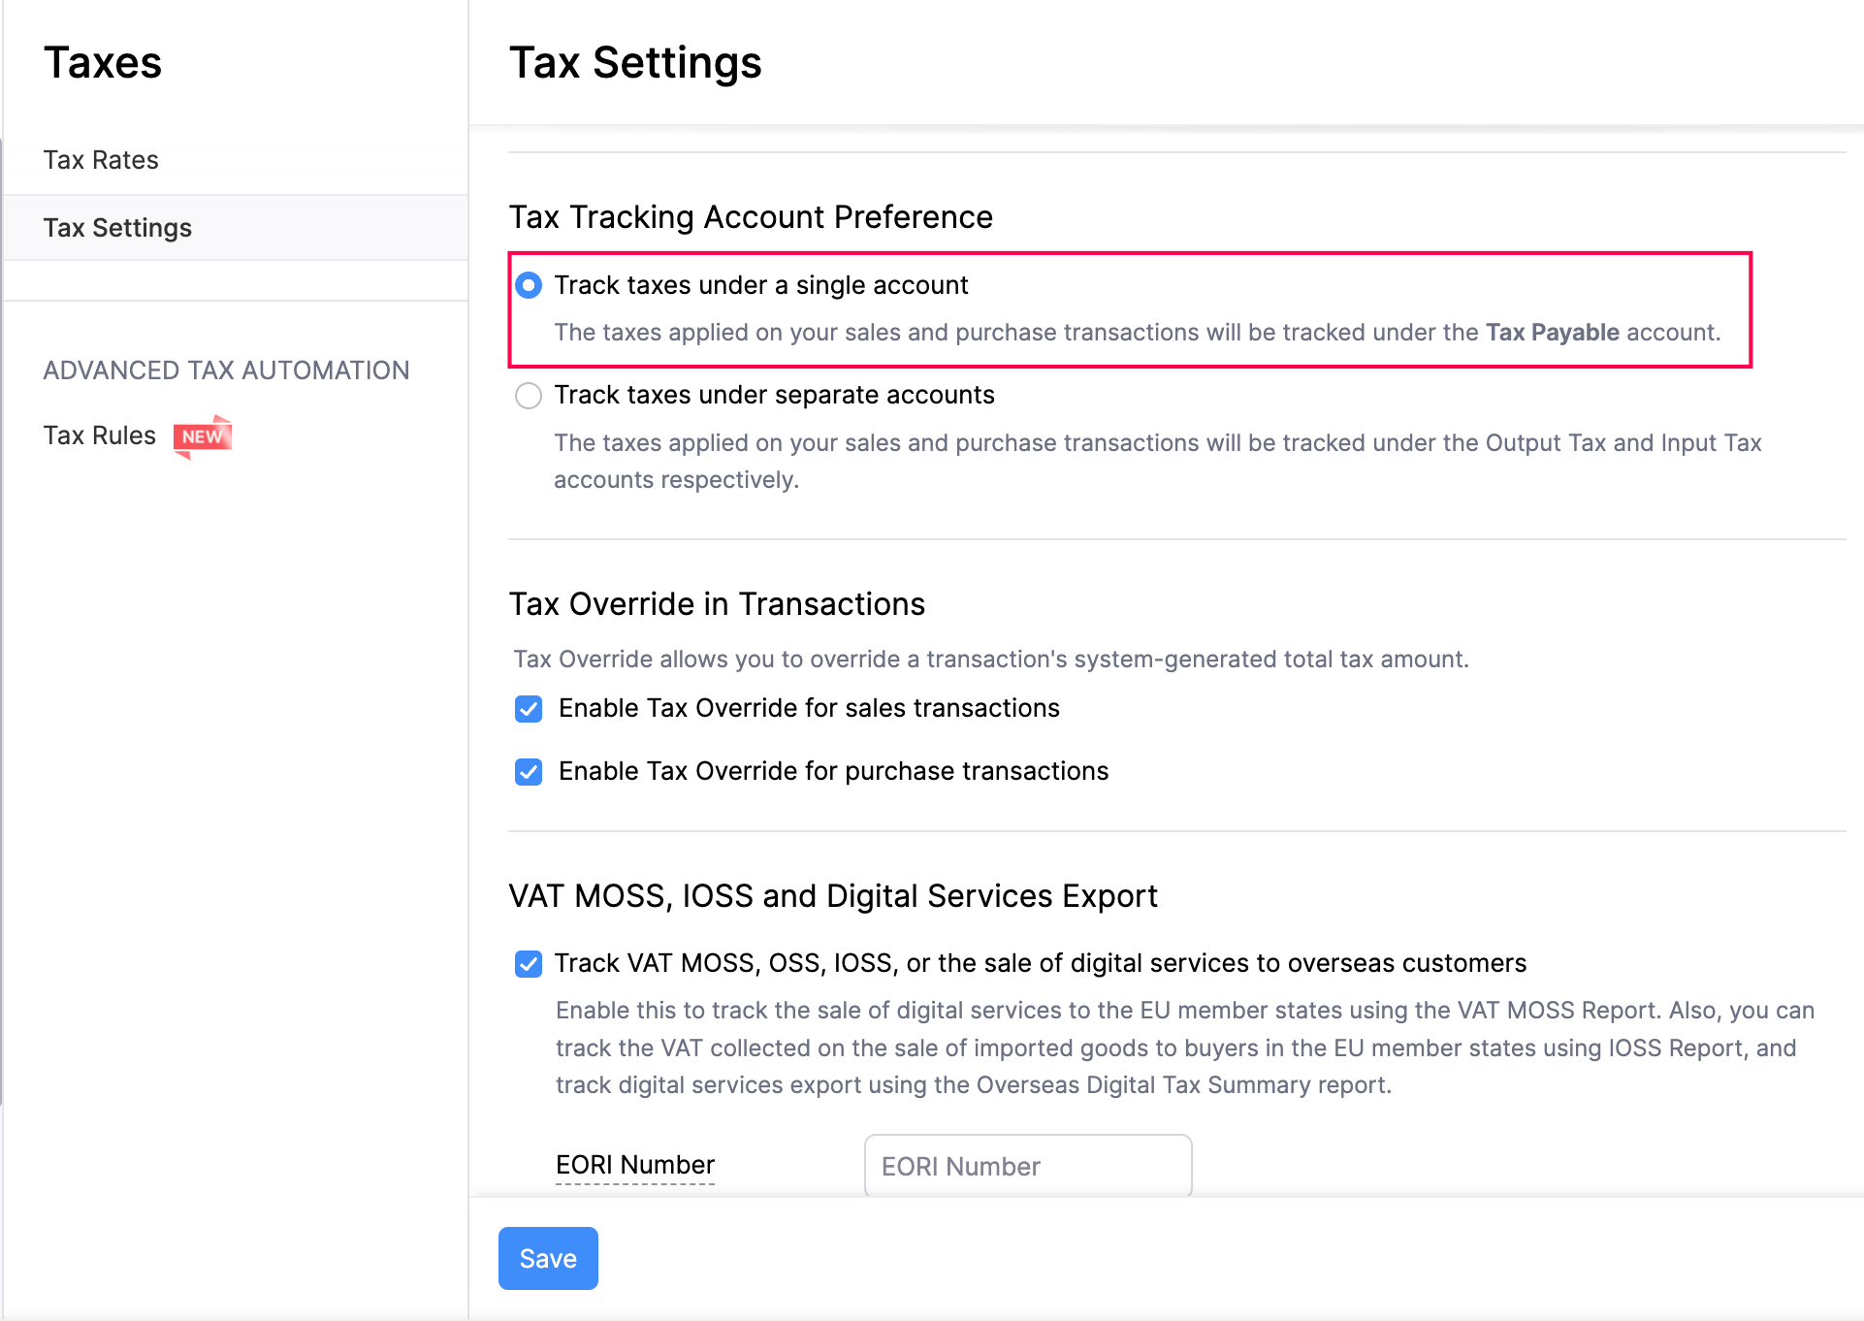Select track taxes under separate accounts
The width and height of the screenshot is (1864, 1321).
(529, 395)
